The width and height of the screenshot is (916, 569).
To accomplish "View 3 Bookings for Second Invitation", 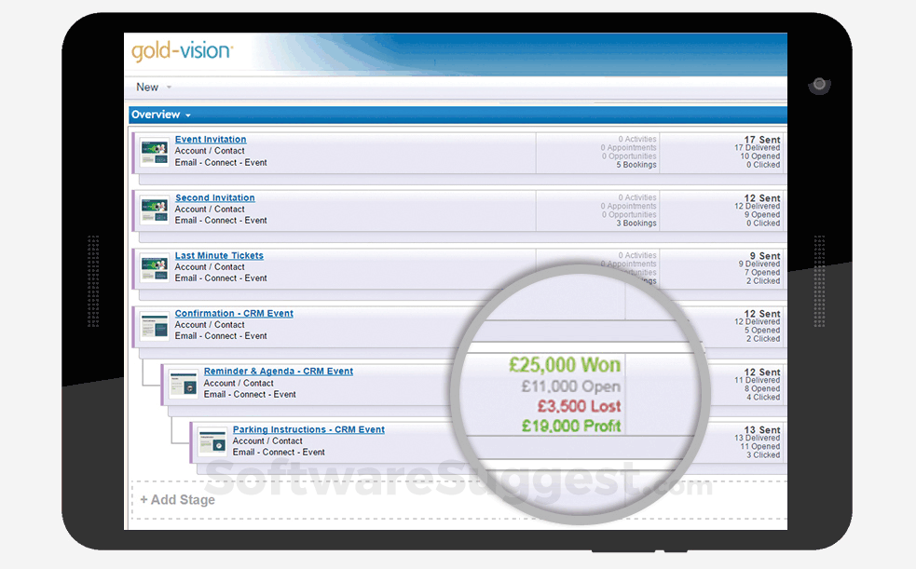I will click(x=636, y=224).
